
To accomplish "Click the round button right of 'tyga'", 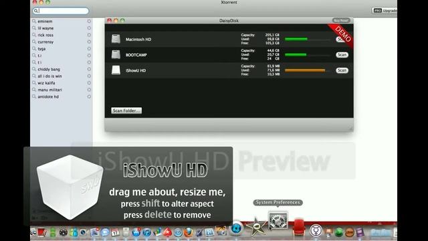I will pos(89,48).
